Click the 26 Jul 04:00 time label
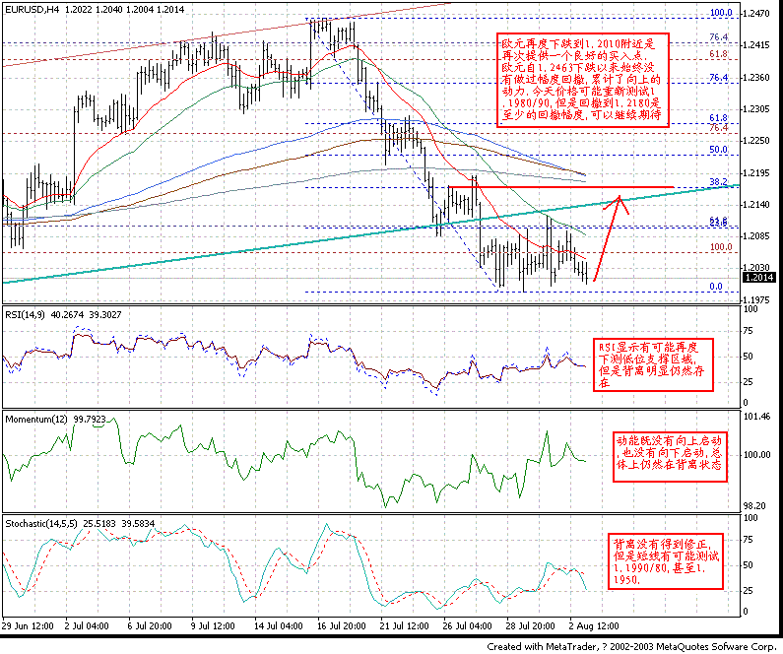The height and width of the screenshot is (654, 783). 467,625
